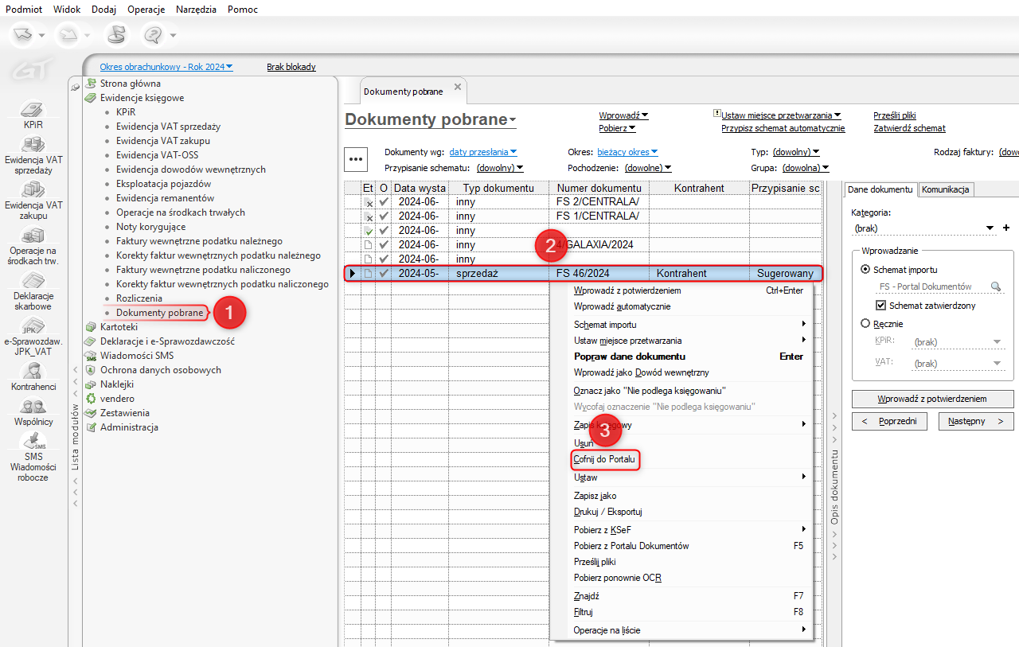Switch to the Komunikacja tab
1019x647 pixels.
click(946, 189)
